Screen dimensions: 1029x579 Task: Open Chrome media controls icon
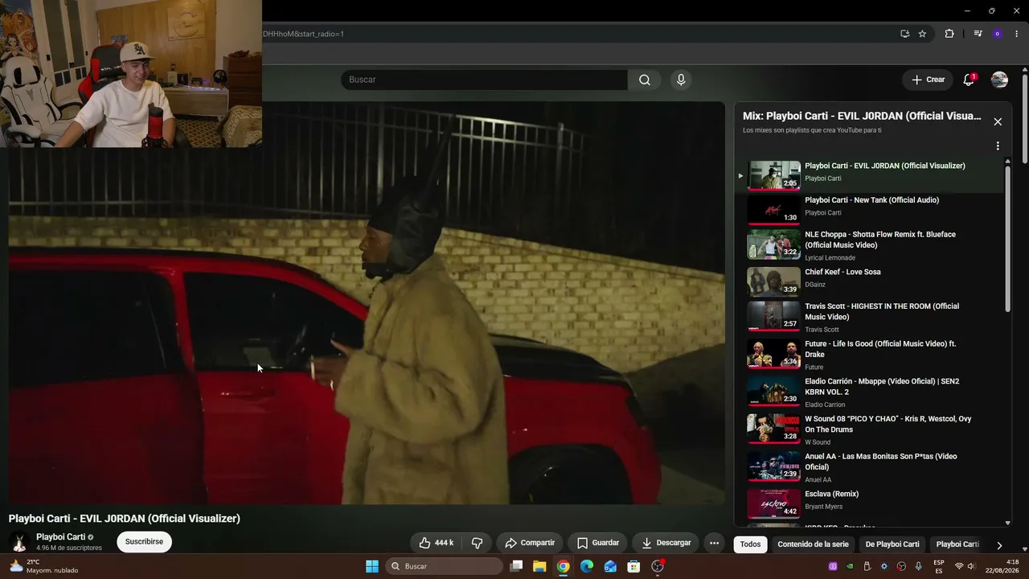coord(978,34)
